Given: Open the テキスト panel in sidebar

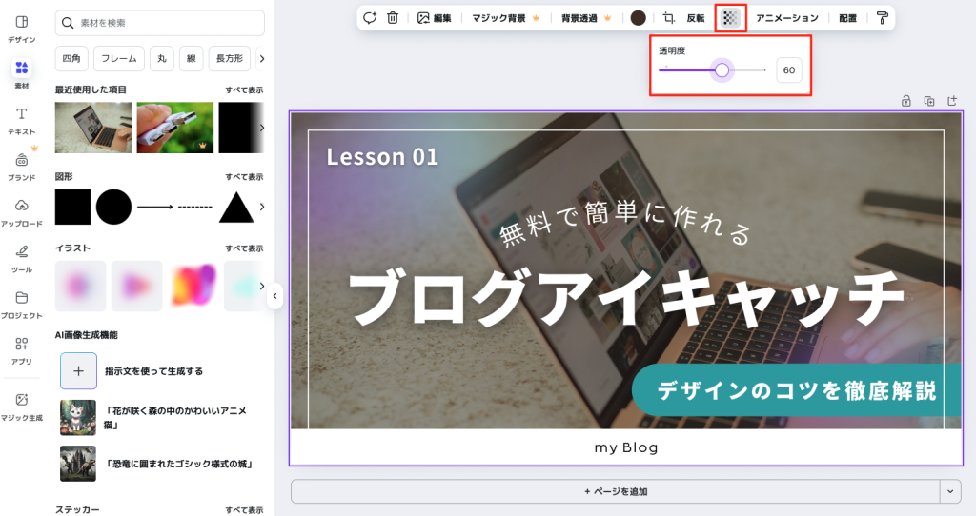Looking at the screenshot, I should (21, 120).
